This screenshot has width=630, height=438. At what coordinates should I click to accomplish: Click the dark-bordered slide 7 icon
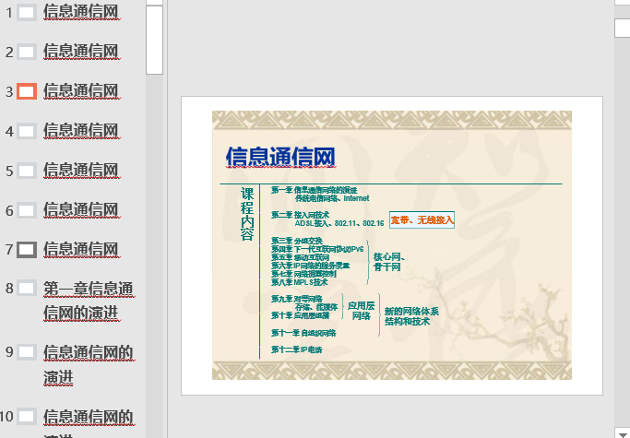point(27,249)
